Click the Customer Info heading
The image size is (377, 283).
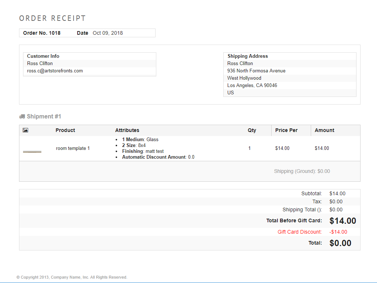tap(43, 56)
